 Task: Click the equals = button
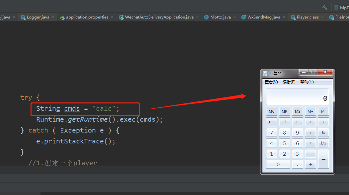(x=323, y=159)
